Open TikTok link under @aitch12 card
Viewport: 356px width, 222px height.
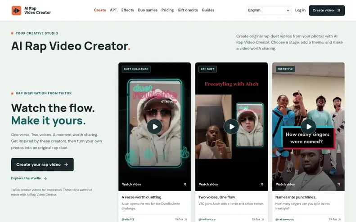(x=181, y=219)
